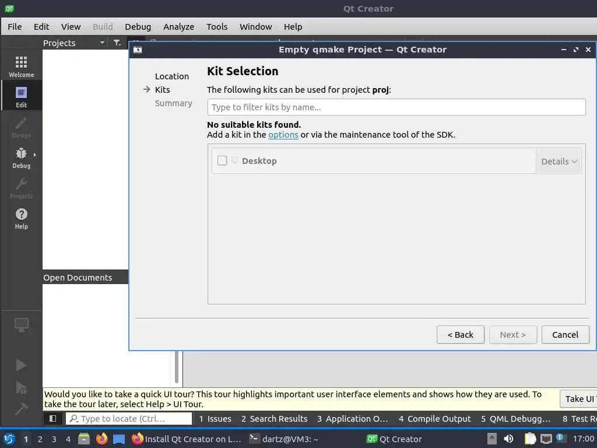Open the File menu
597x448 pixels.
15,27
